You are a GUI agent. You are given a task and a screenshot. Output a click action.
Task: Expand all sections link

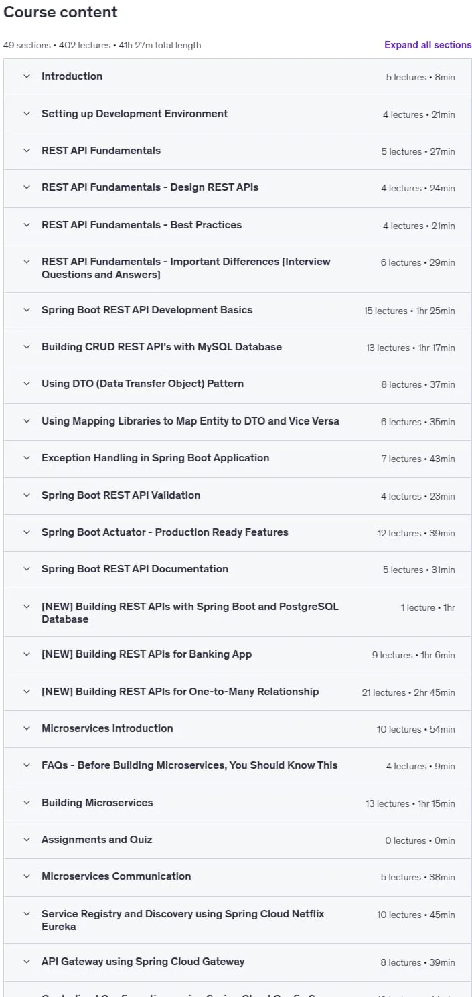[428, 45]
